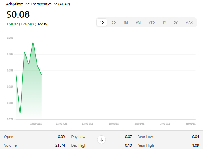Click the down arrow expand button
The image size is (203, 149).
click(x=102, y=140)
